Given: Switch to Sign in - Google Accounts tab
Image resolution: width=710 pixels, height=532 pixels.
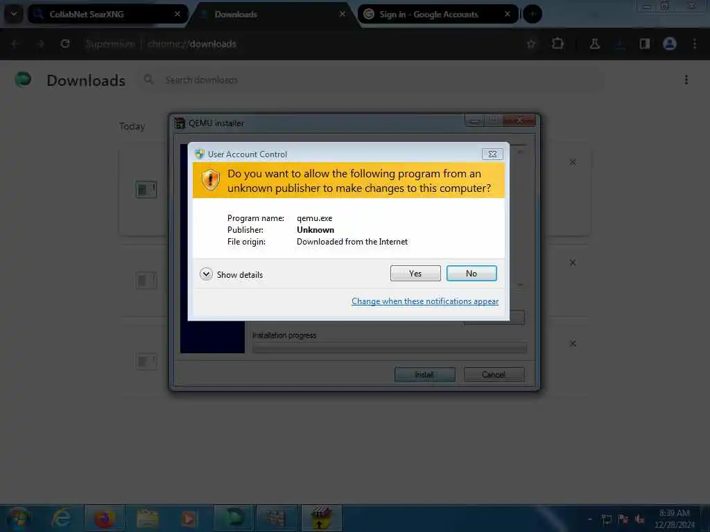Looking at the screenshot, I should point(438,14).
